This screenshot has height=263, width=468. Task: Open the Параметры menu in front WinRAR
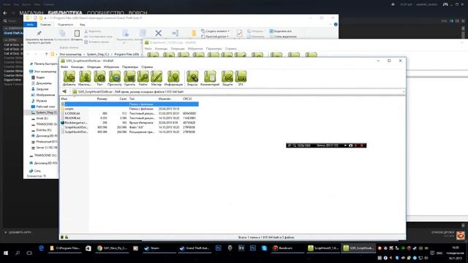click(x=130, y=66)
